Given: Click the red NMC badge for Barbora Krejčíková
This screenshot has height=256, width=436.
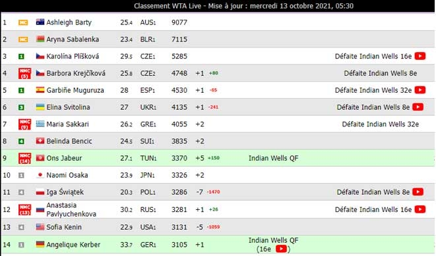Looking at the screenshot, I should [24, 73].
